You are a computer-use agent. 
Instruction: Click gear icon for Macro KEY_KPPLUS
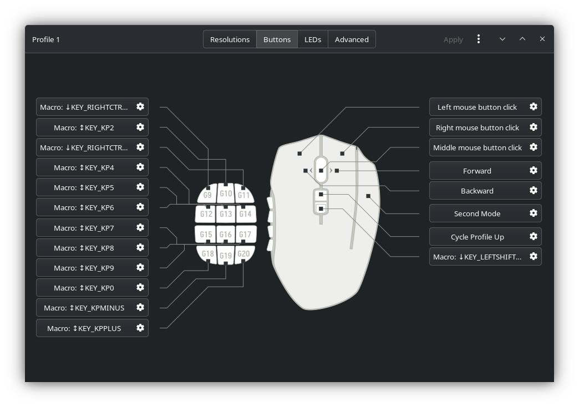click(x=140, y=328)
